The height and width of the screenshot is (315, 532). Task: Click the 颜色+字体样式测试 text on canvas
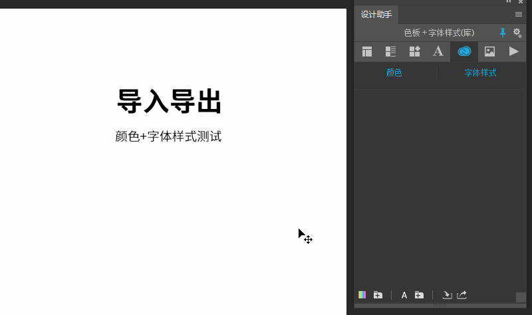[x=168, y=136]
